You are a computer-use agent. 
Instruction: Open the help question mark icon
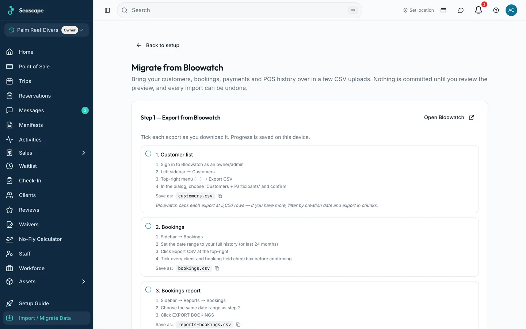496,10
